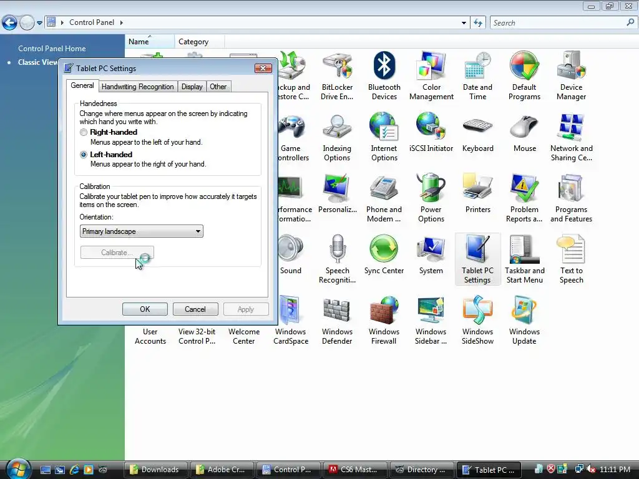Switch to the Other tab

(218, 86)
